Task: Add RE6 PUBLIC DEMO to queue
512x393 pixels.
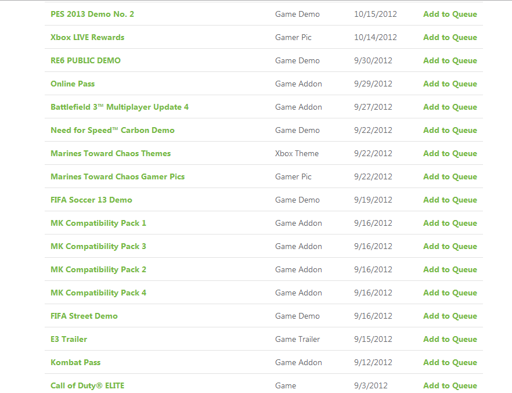Action: (x=450, y=60)
